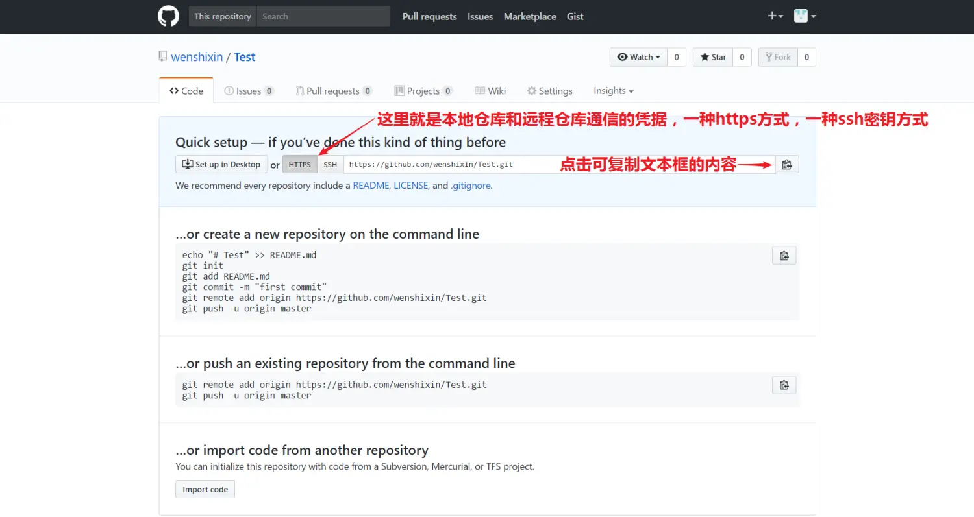
Task: Open the Star count of 0
Action: [x=742, y=57]
